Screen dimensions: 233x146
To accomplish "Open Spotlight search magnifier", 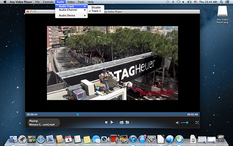I will (x=221, y=2).
